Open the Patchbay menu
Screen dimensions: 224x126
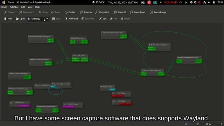pos(14,7)
